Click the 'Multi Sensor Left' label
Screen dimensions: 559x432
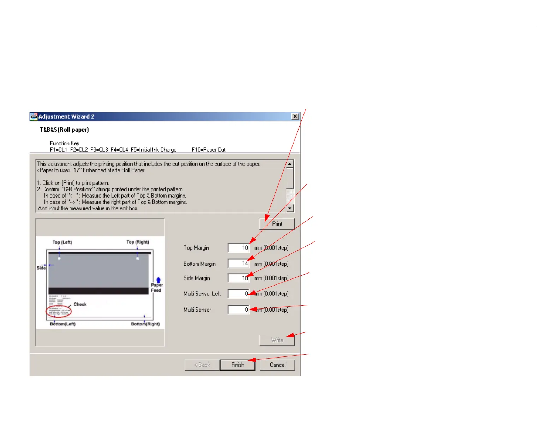tap(202, 294)
